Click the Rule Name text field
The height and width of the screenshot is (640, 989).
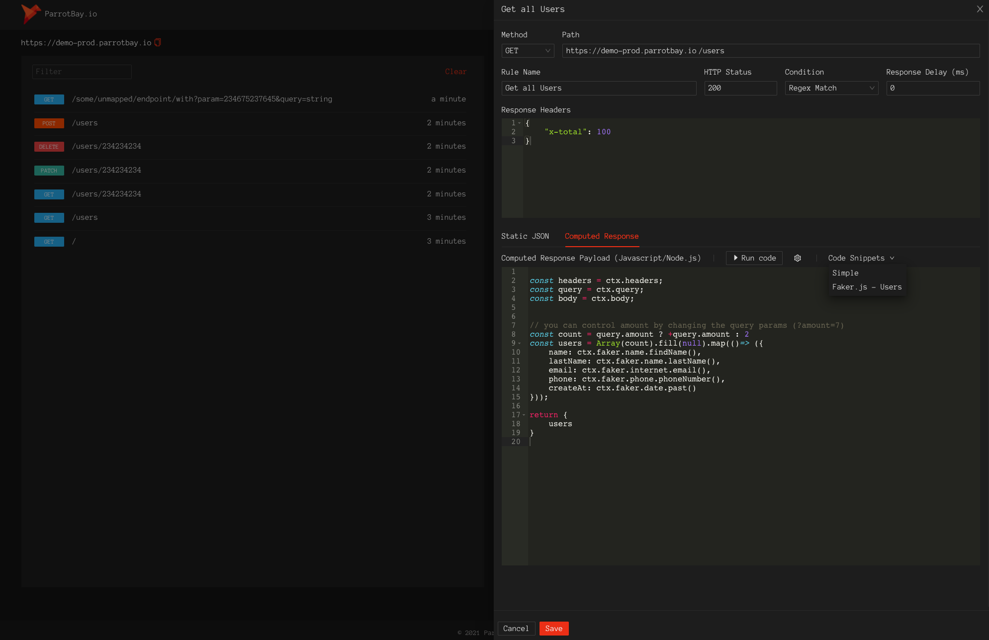(x=598, y=88)
